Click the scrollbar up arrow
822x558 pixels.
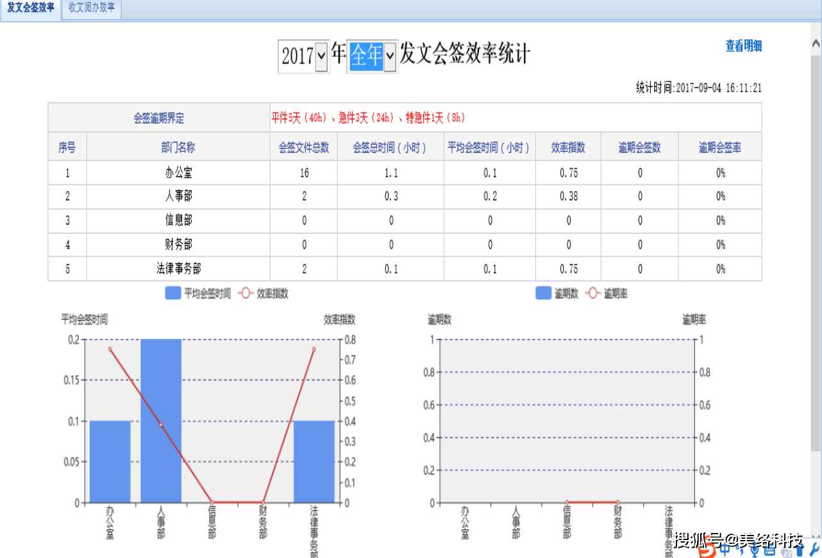[816, 44]
